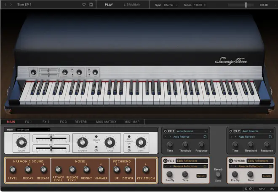
Task: Click the Key Touch knob
Action: 146,170
